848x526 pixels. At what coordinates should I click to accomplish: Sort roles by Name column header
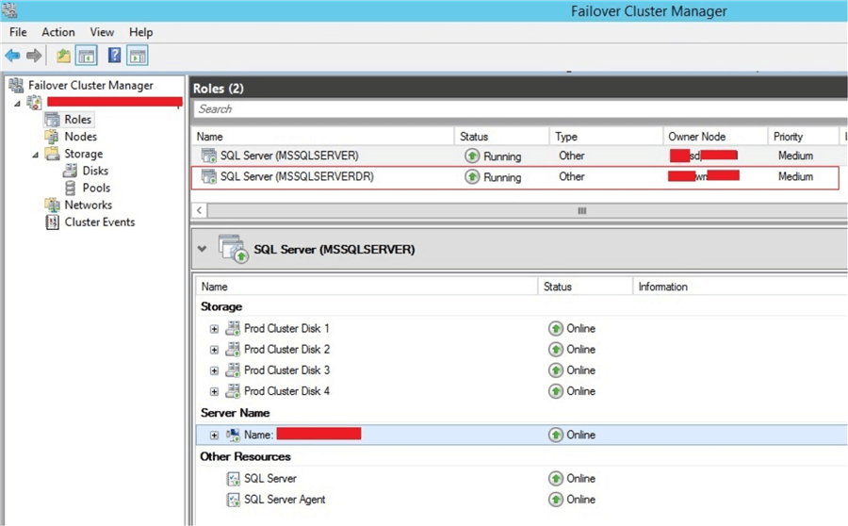tap(323, 137)
